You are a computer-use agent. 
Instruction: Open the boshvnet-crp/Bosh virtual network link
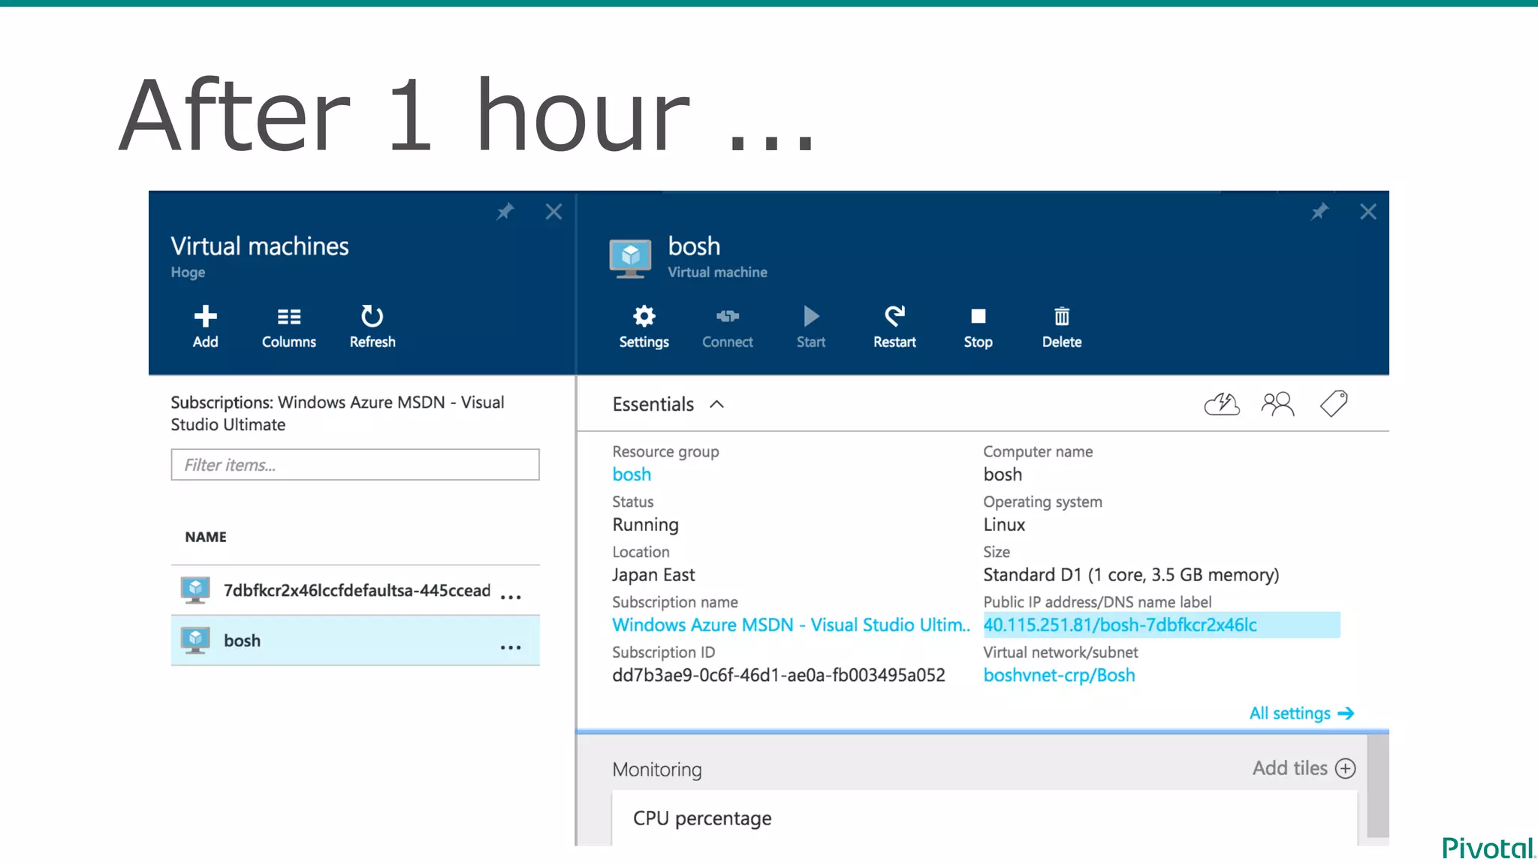coord(1059,675)
